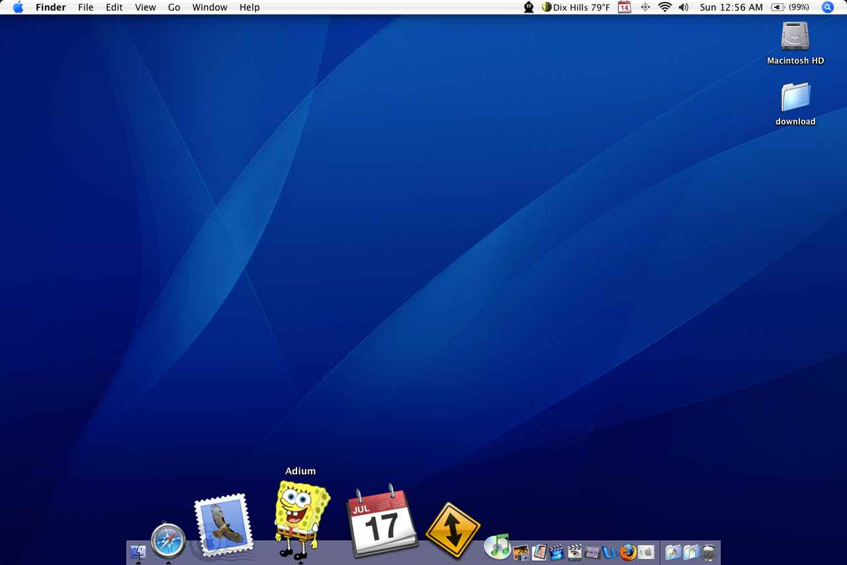
Task: Open the volume menu bar icon
Action: 684,7
